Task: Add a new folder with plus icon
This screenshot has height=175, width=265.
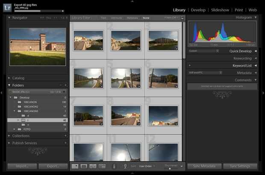Action: pyautogui.click(x=66, y=85)
